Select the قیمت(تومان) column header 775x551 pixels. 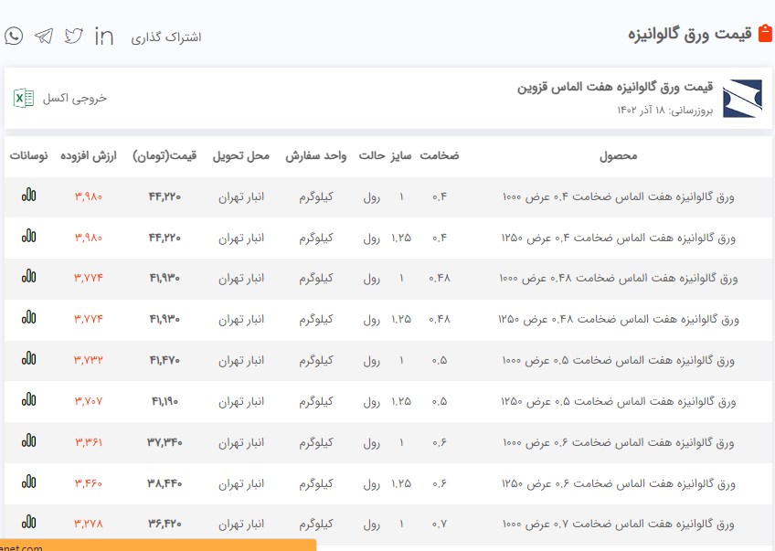pos(165,156)
